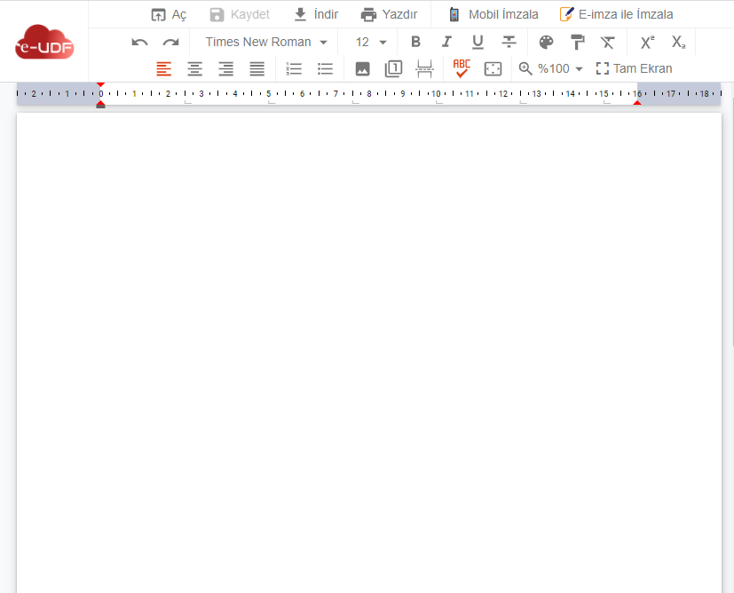Image resolution: width=734 pixels, height=593 pixels.
Task: Click E-imza ile İmzala button
Action: tap(617, 14)
